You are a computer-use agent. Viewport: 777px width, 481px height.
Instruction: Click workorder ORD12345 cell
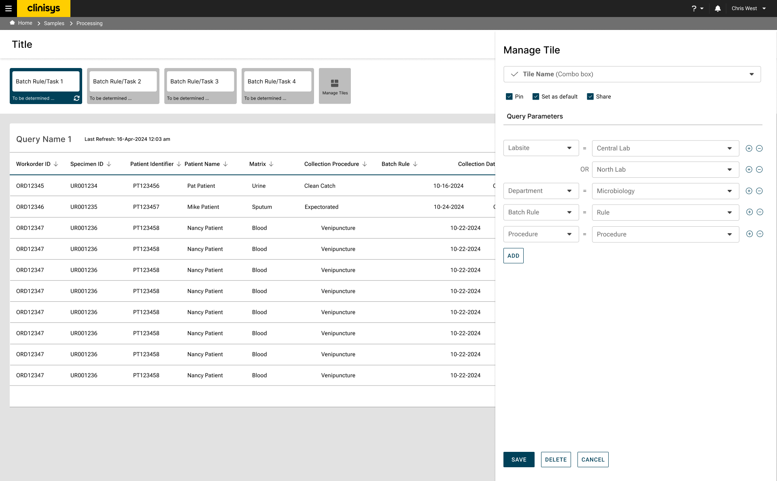[30, 186]
